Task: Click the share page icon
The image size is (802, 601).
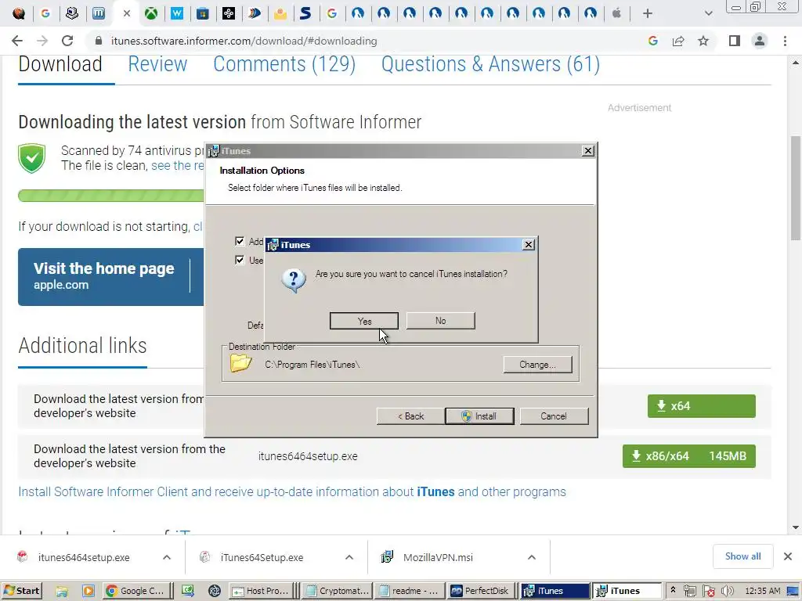Action: tap(678, 41)
